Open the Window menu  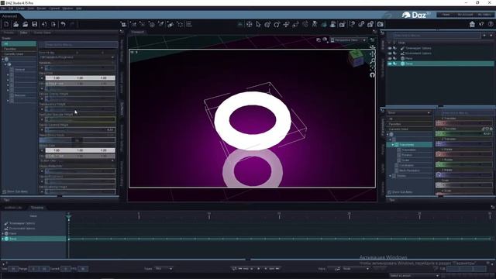pos(67,9)
